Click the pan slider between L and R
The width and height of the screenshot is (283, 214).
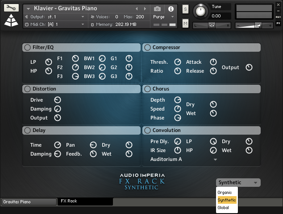[x=212, y=25]
